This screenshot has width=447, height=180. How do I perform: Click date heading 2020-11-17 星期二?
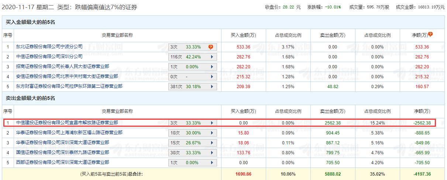click(28, 7)
